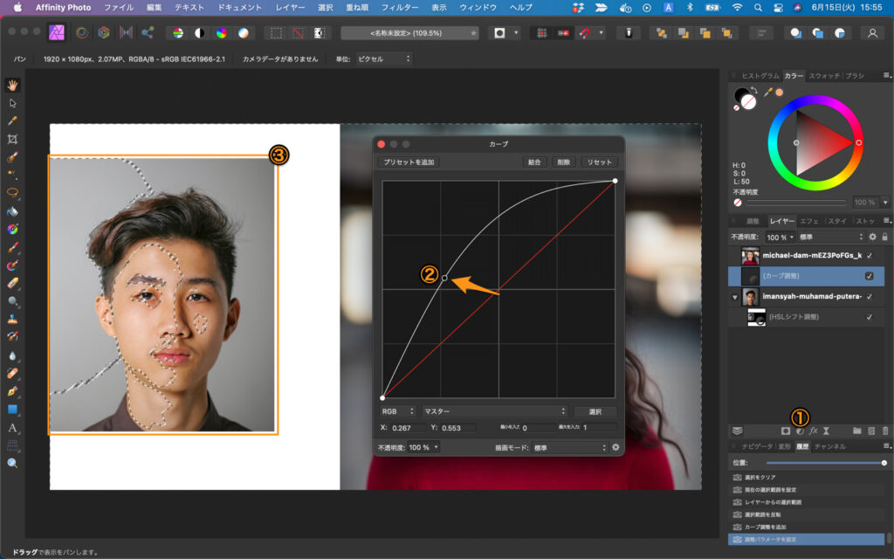This screenshot has height=559, width=894.
Task: Select the Artistic Text tool
Action: click(13, 427)
